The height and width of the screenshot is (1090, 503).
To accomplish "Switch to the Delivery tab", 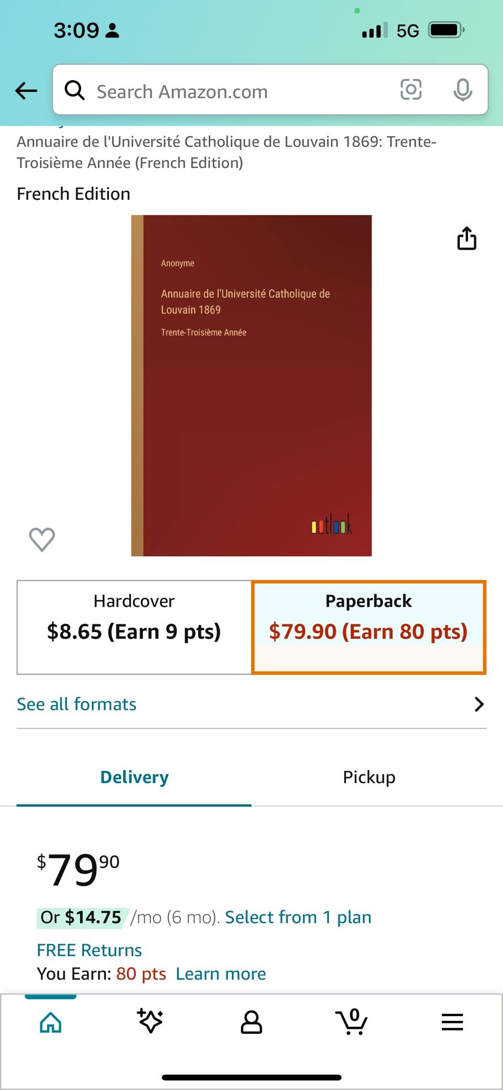I will (134, 777).
